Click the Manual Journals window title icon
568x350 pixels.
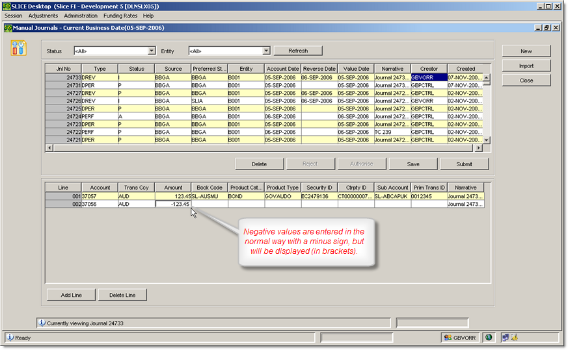pyautogui.click(x=8, y=28)
